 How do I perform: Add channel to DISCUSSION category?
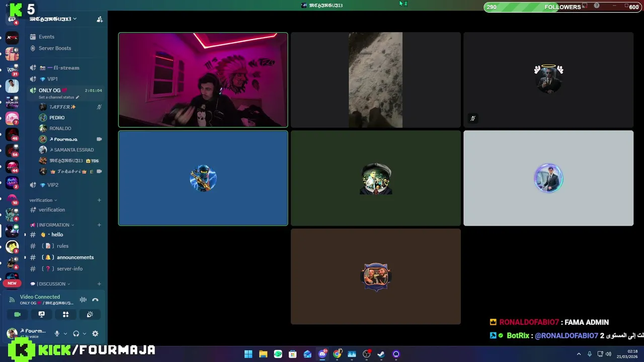tap(99, 284)
